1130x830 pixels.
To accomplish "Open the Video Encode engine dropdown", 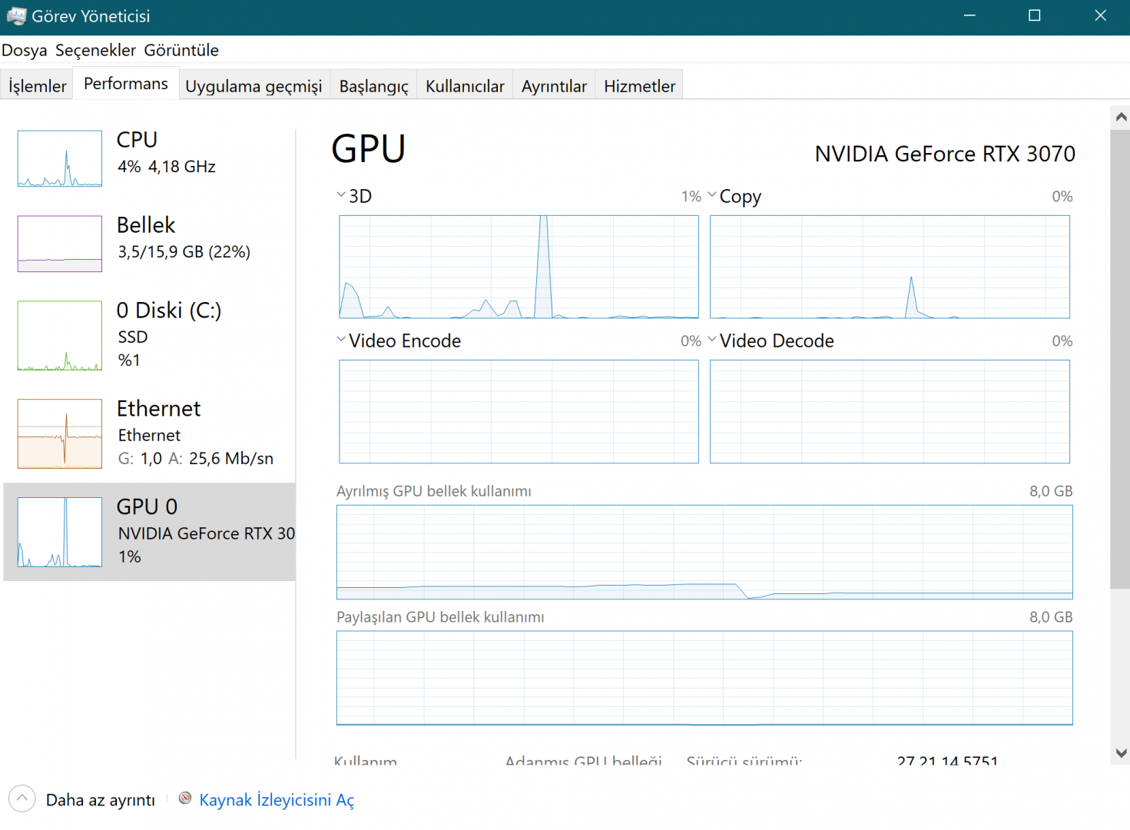I will [x=341, y=340].
